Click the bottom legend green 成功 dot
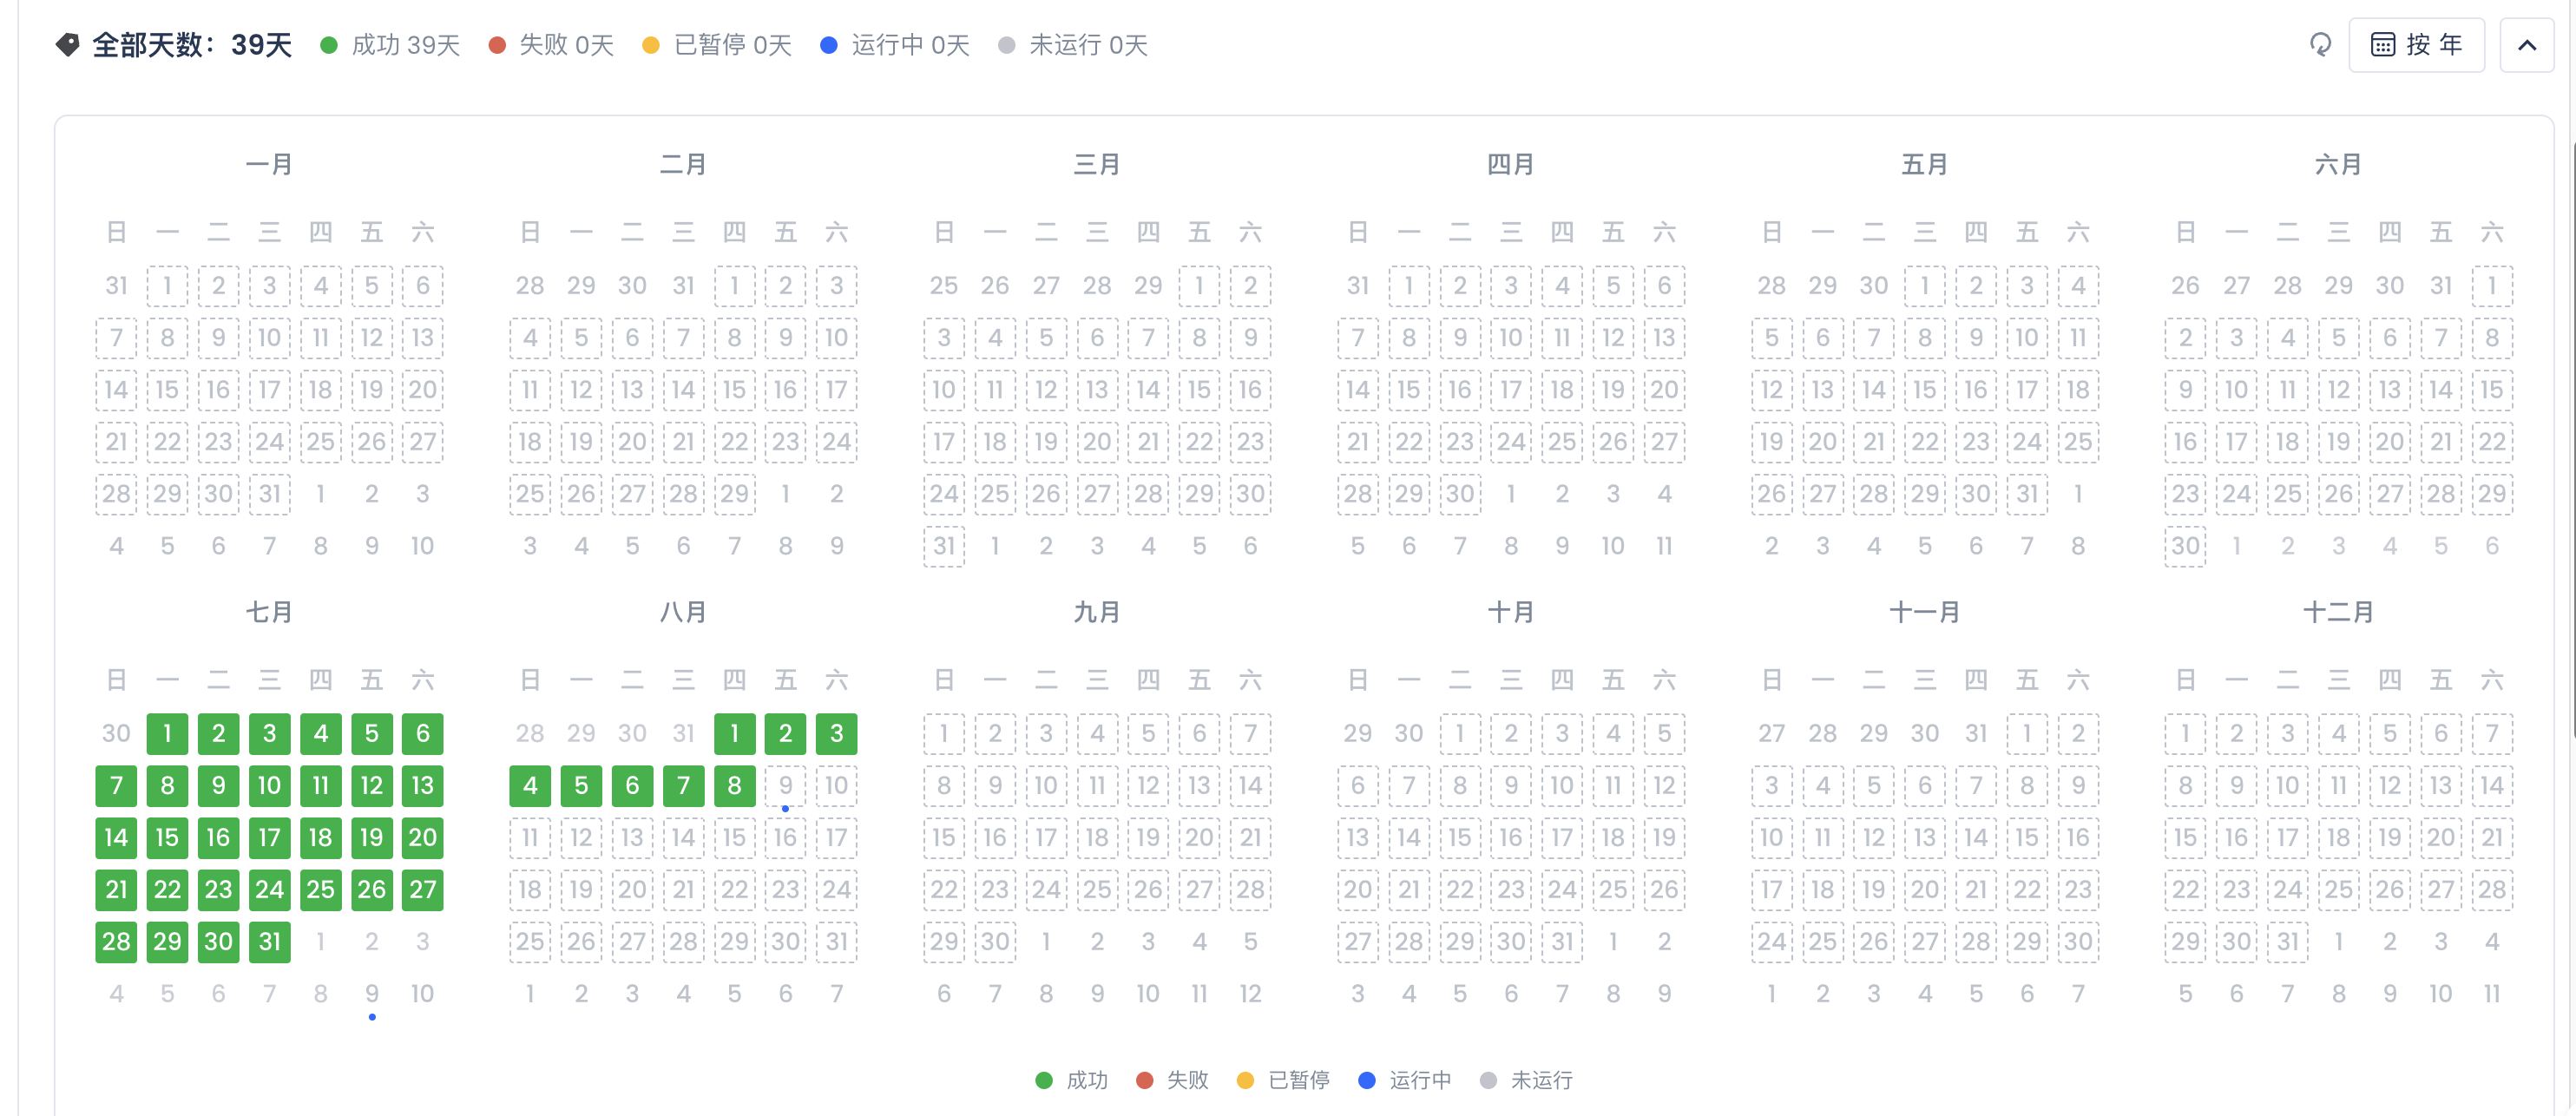 click(x=1044, y=1080)
